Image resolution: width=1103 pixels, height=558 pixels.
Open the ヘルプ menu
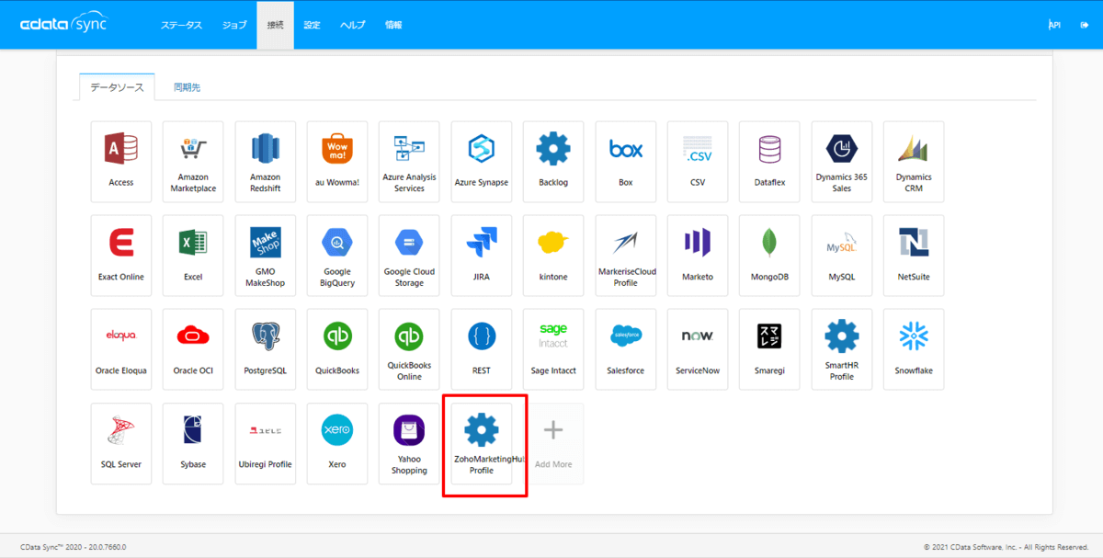click(353, 25)
